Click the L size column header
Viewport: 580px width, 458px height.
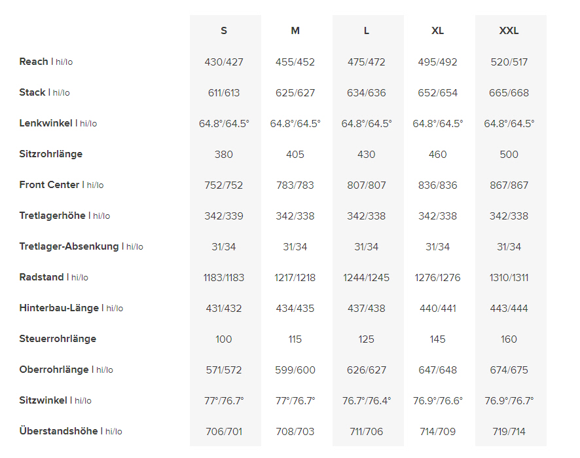point(367,31)
